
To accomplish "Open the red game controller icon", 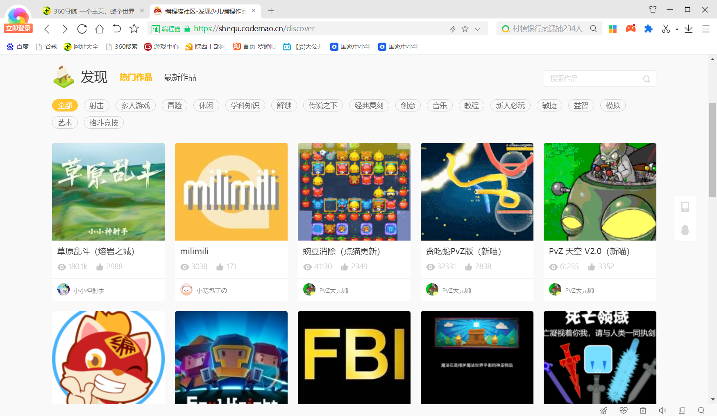I will 631,28.
